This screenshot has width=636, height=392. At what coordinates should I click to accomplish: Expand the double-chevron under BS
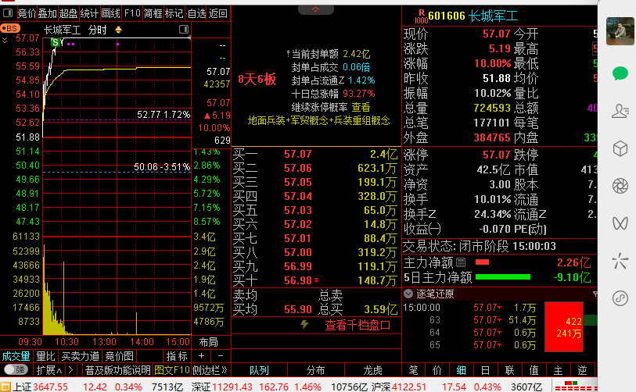(5, 40)
